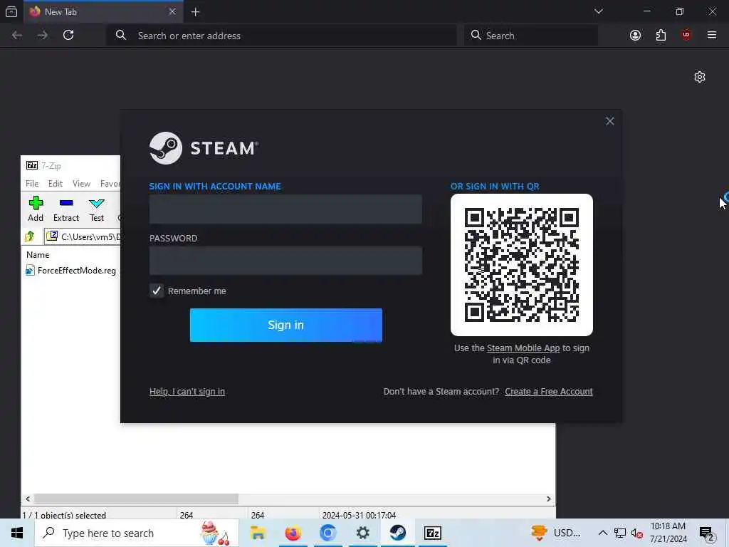
Task: Click the muted volume tray icon
Action: click(637, 533)
